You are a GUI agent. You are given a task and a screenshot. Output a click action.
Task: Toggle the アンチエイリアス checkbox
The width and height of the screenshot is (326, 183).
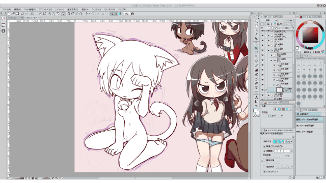pyautogui.click(x=264, y=172)
